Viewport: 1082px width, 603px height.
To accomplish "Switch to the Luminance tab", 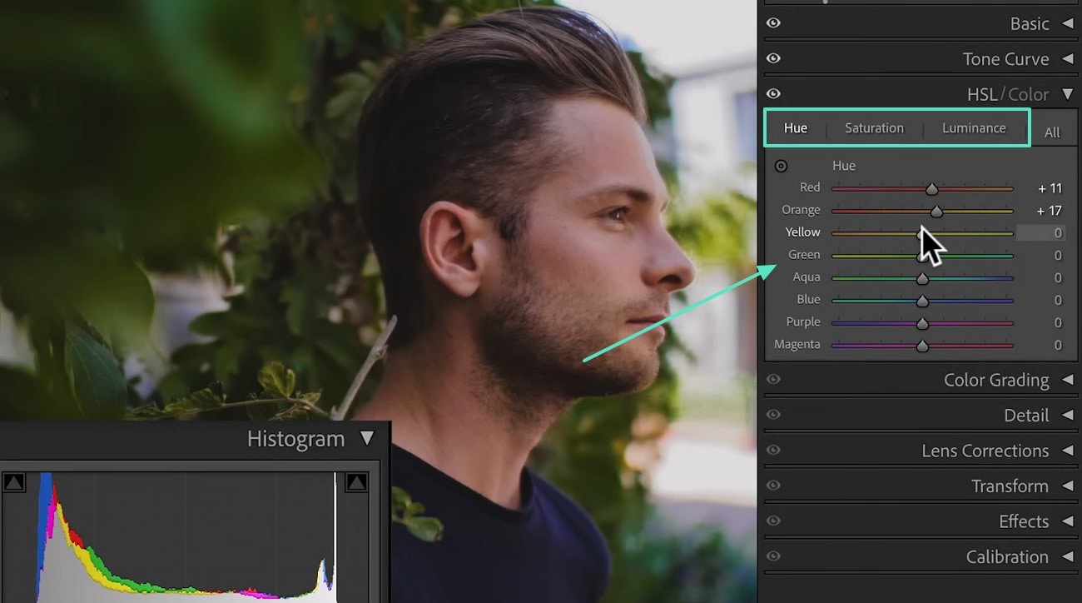I will [x=974, y=127].
